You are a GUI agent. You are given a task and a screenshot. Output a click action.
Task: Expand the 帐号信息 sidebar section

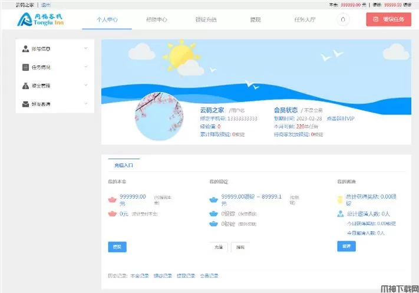85,48
